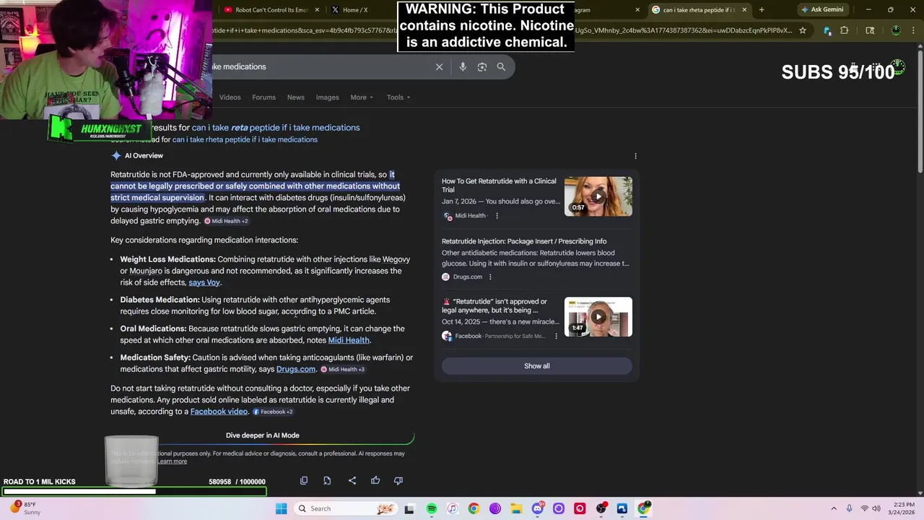Open Spotify from the taskbar
The width and height of the screenshot is (924, 520).
point(431,508)
